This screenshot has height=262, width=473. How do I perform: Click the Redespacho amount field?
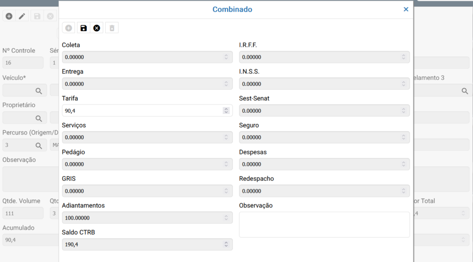pyautogui.click(x=319, y=191)
